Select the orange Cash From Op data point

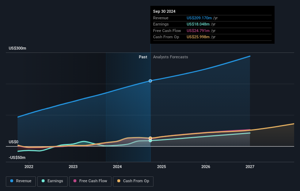pos(151,138)
